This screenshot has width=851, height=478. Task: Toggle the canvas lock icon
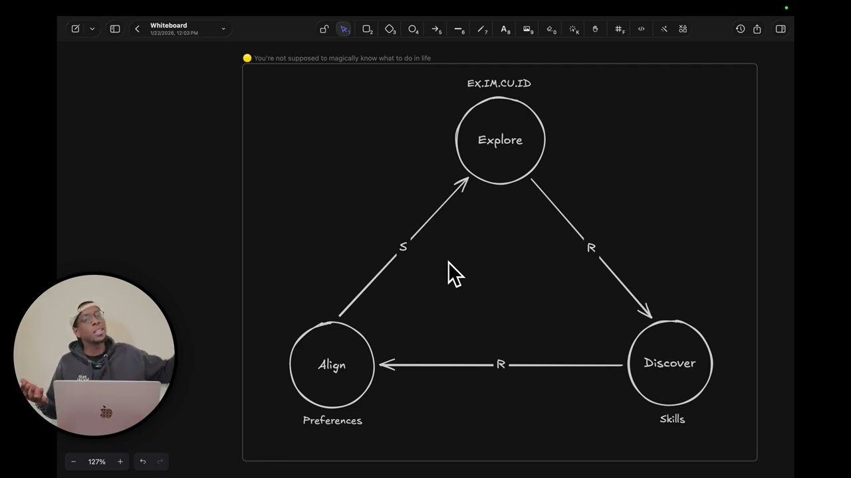[324, 29]
